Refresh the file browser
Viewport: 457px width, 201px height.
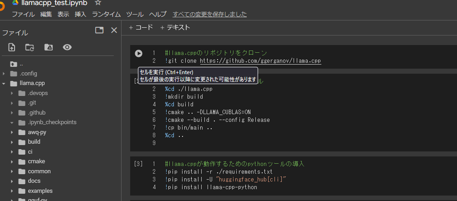pos(30,47)
